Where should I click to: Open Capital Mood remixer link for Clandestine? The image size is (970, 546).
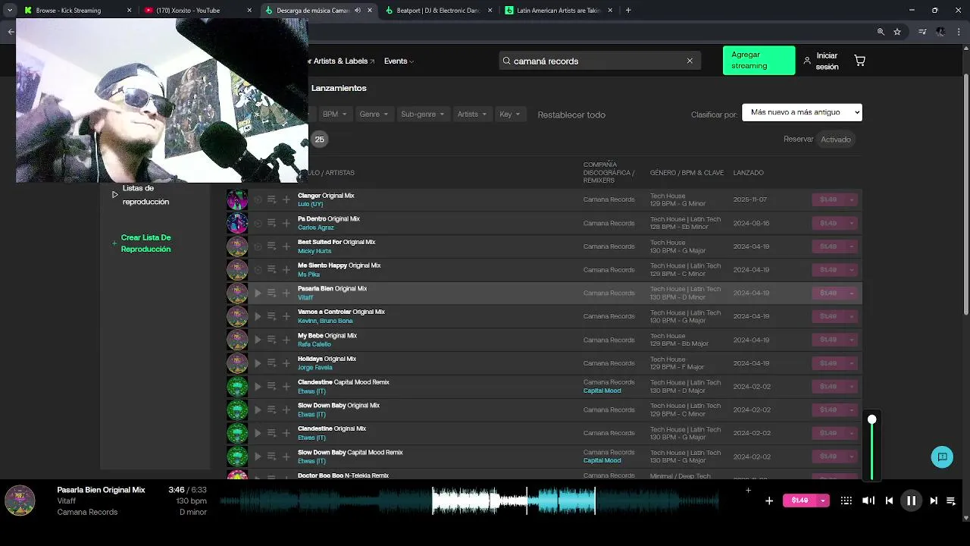pos(602,391)
